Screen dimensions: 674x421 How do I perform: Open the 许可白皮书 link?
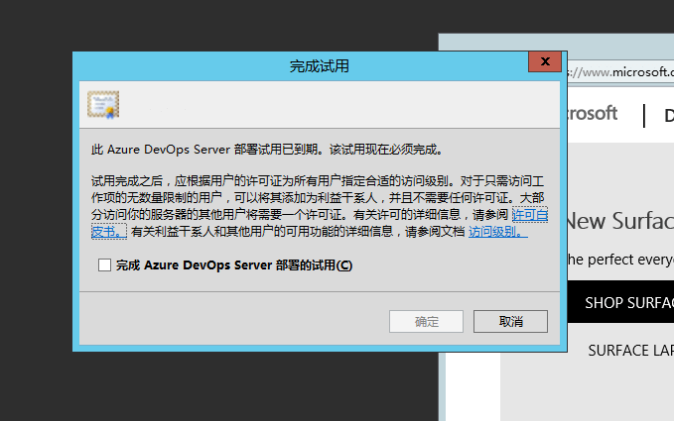click(529, 214)
